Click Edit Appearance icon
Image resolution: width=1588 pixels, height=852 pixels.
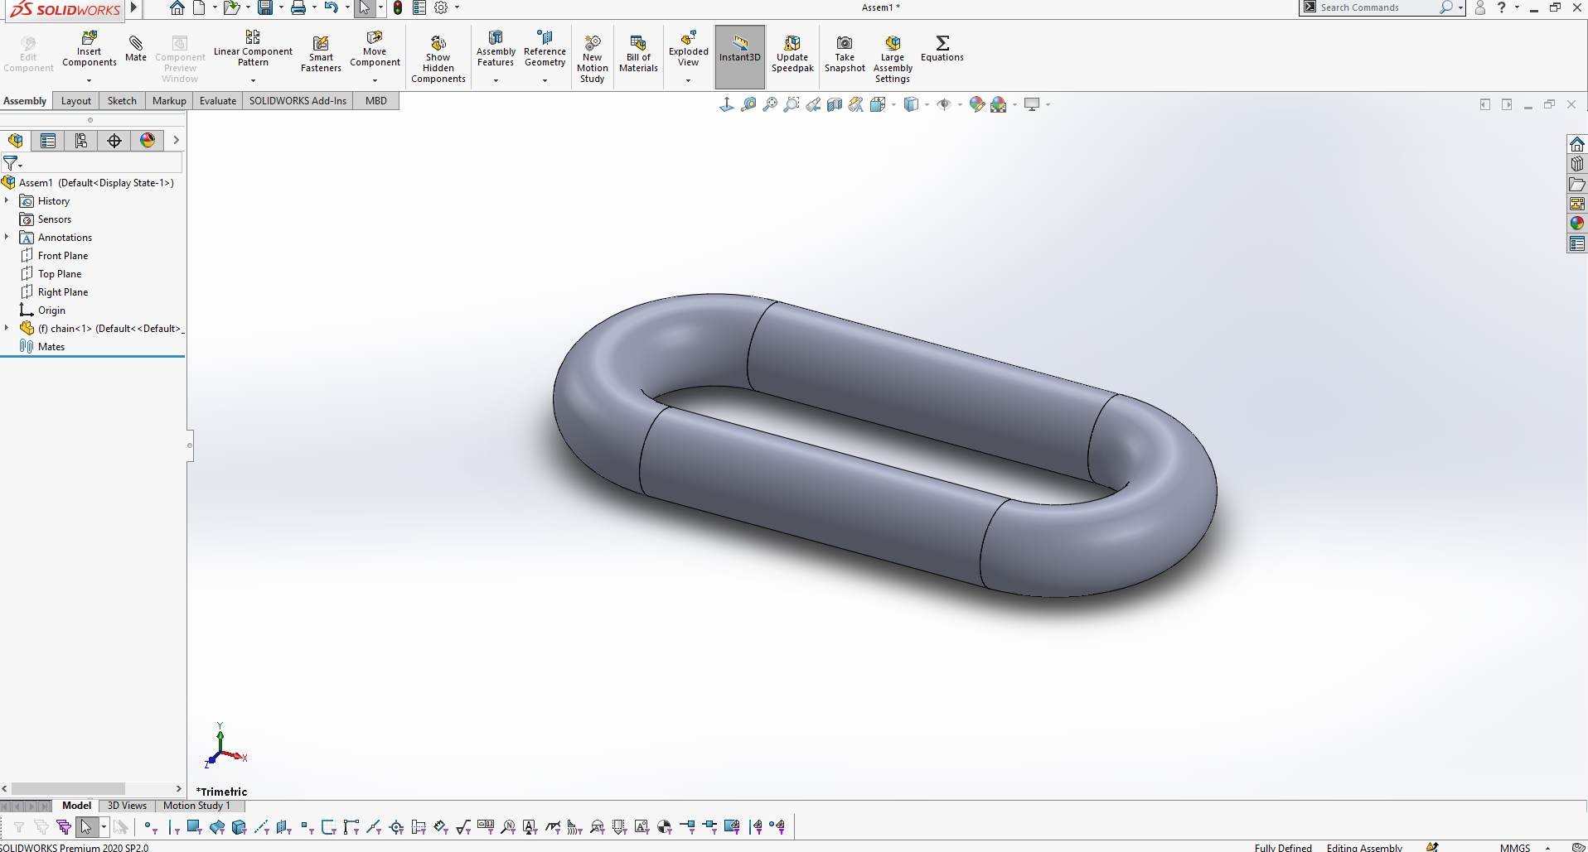977,104
